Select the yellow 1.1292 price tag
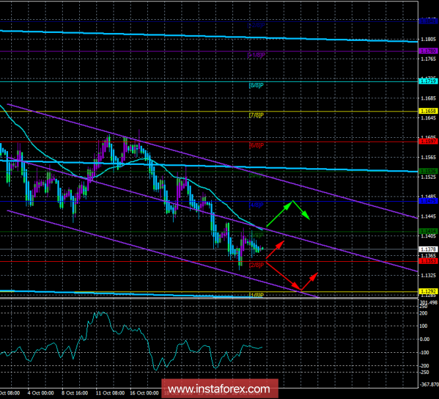439x399 pixels. point(428,291)
